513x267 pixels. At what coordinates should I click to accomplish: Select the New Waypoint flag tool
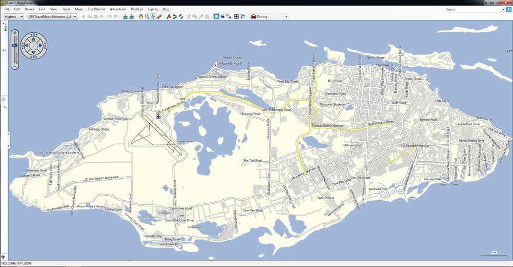tap(168, 16)
